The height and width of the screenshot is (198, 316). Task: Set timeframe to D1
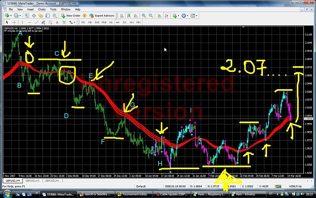click(125, 22)
